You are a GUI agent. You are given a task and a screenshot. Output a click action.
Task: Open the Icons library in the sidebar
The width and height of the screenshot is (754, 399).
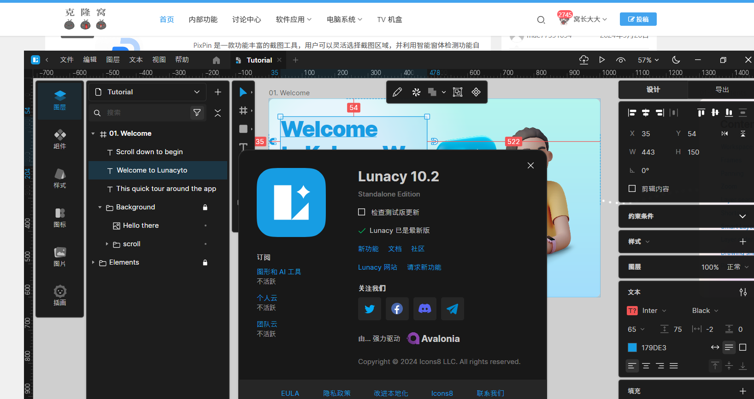tap(60, 218)
